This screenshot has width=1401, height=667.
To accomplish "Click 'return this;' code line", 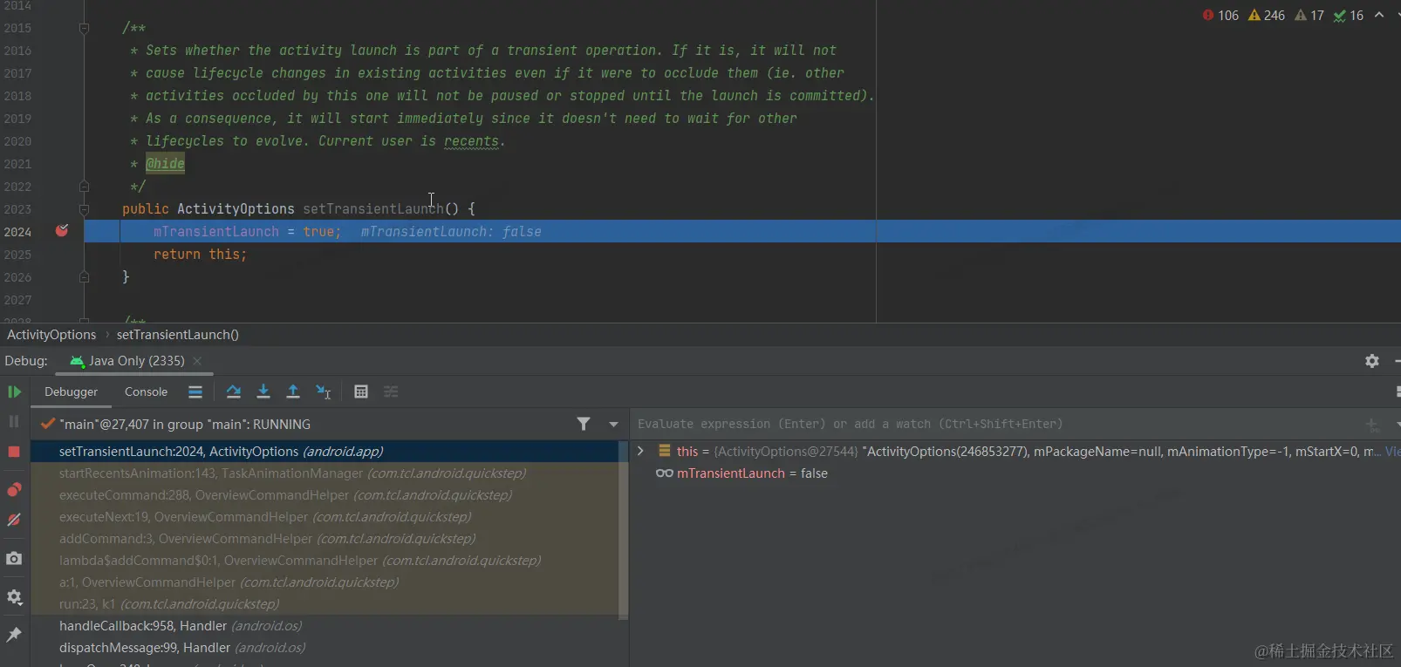I will click(x=201, y=255).
